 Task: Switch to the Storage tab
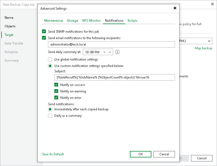tap(73, 21)
